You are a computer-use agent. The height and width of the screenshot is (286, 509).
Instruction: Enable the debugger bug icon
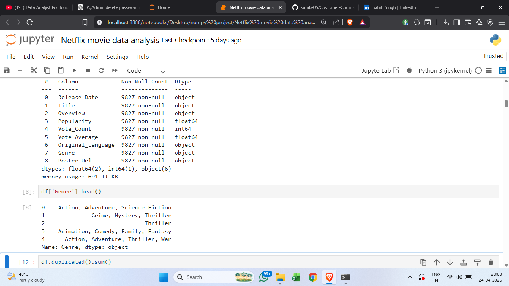tap(409, 70)
